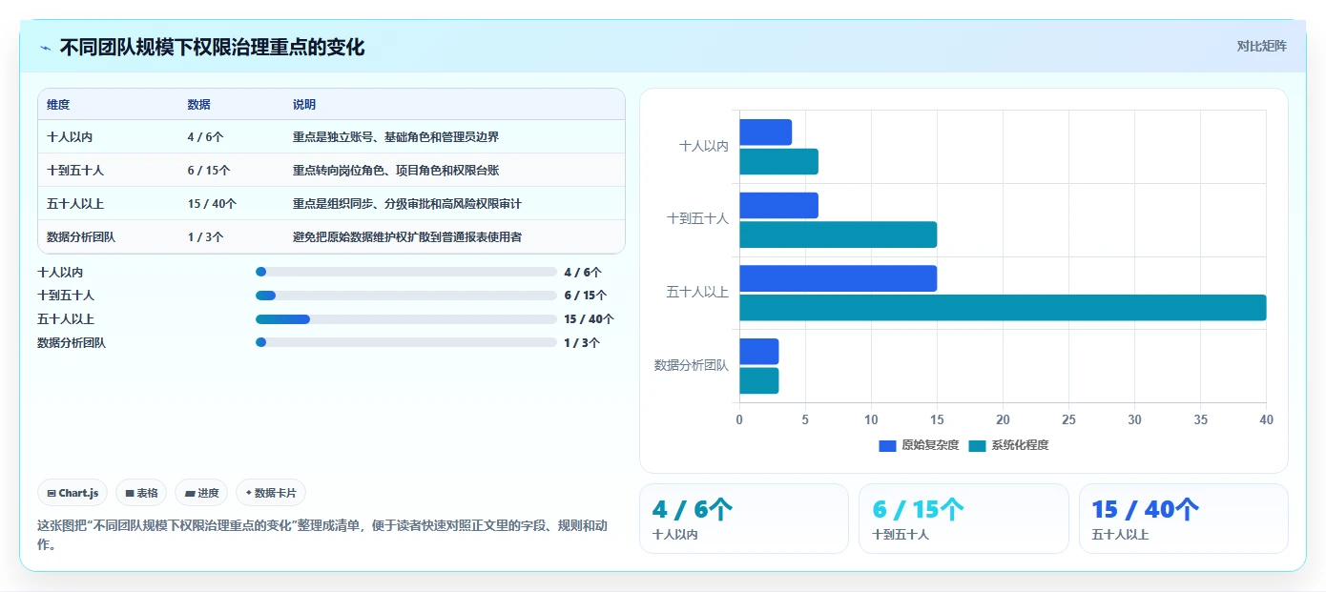Click the 十到五十人 progress bar
The height and width of the screenshot is (592, 1326).
(x=406, y=296)
